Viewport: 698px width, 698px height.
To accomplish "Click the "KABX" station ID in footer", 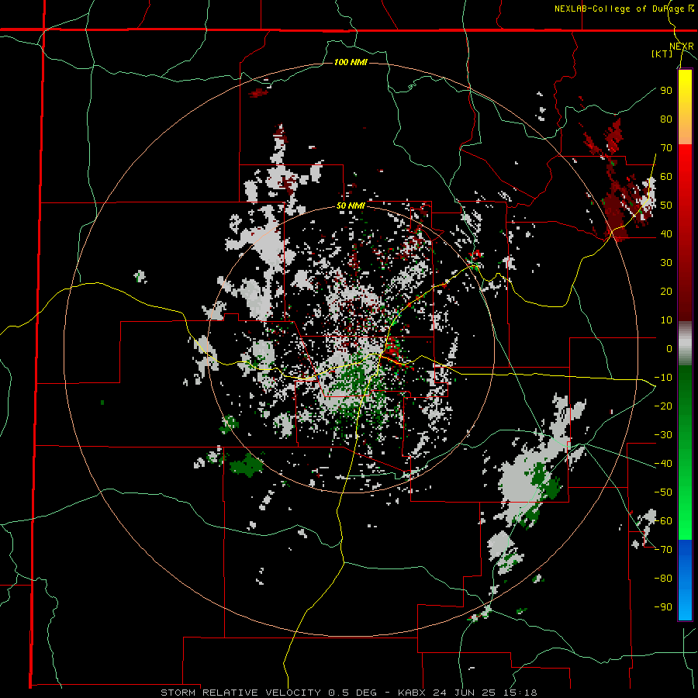I will tap(413, 693).
